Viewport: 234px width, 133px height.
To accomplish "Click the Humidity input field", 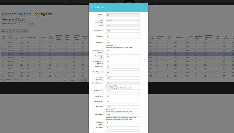I will [123, 36].
